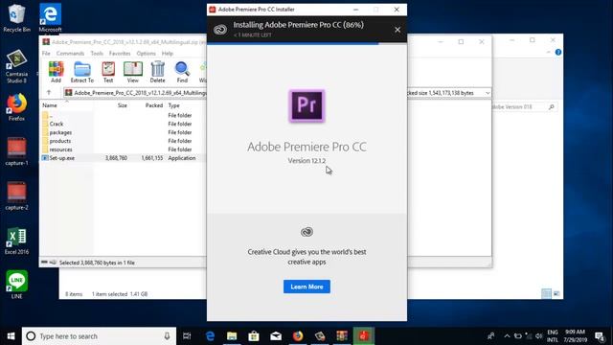This screenshot has height=345, width=613.
Task: Switch Explorer to large icons view button
Action: click(556, 293)
